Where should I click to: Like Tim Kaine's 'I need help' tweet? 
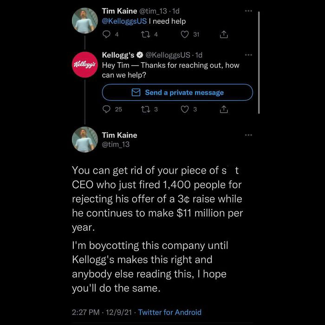click(184, 34)
